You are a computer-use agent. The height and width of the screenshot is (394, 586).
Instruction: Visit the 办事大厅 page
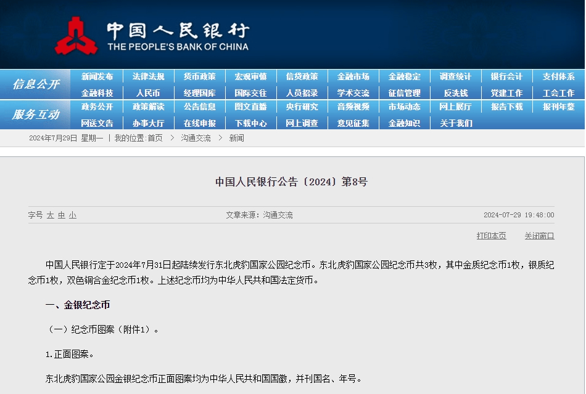149,123
